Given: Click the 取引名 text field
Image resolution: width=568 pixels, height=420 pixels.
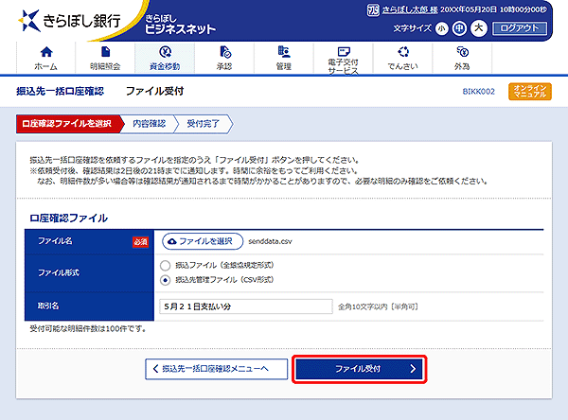Looking at the screenshot, I should (x=246, y=306).
